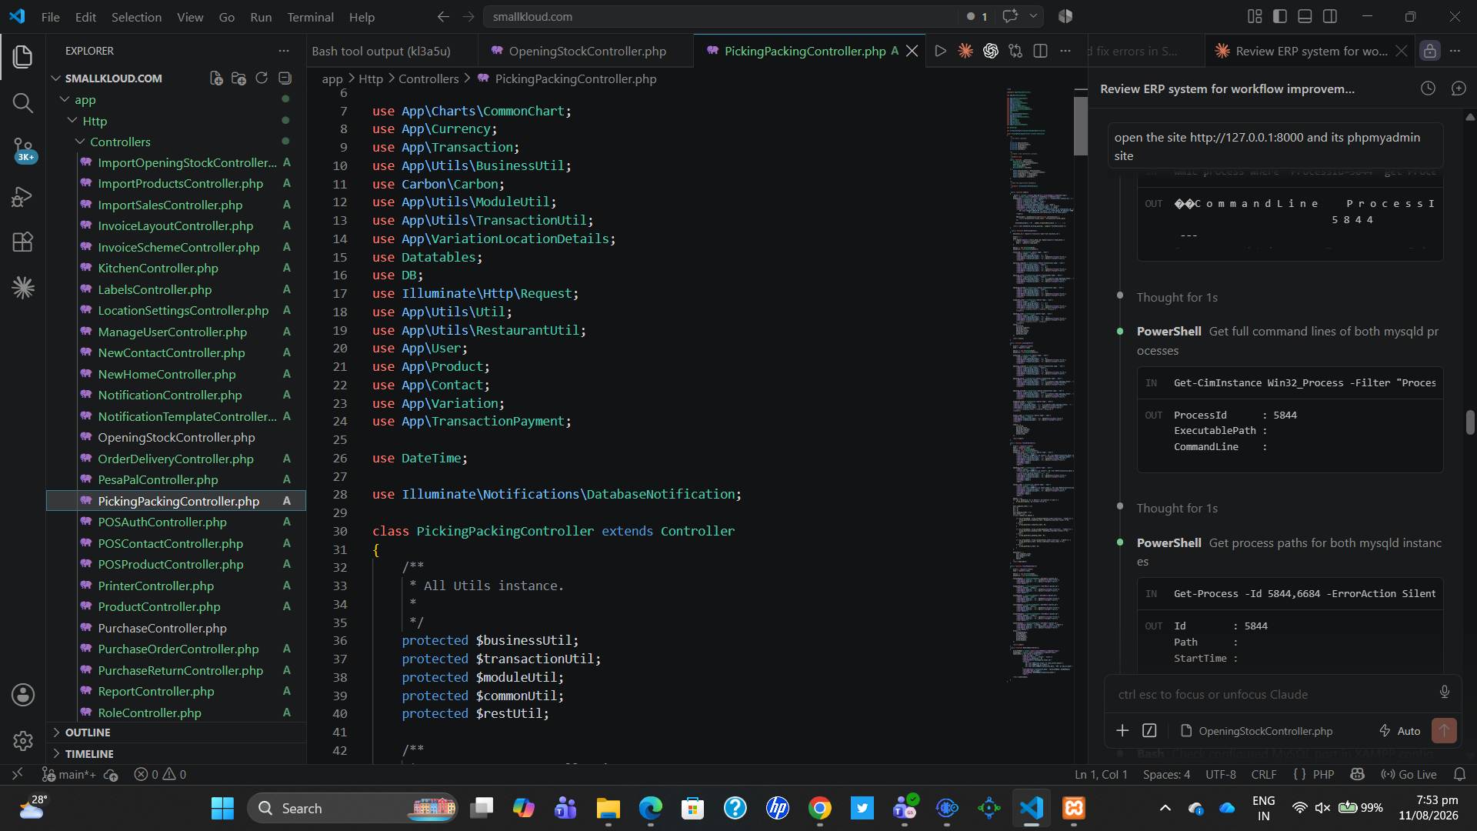Image resolution: width=1477 pixels, height=831 pixels.
Task: Expand the TIMELINE section
Action: 89,754
